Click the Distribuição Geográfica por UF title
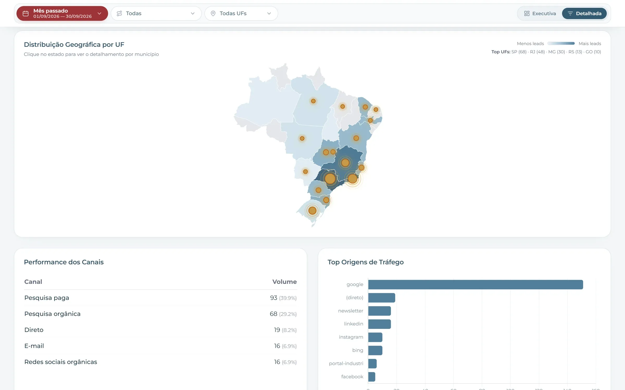Screen dimensions: 625x390 74,44
